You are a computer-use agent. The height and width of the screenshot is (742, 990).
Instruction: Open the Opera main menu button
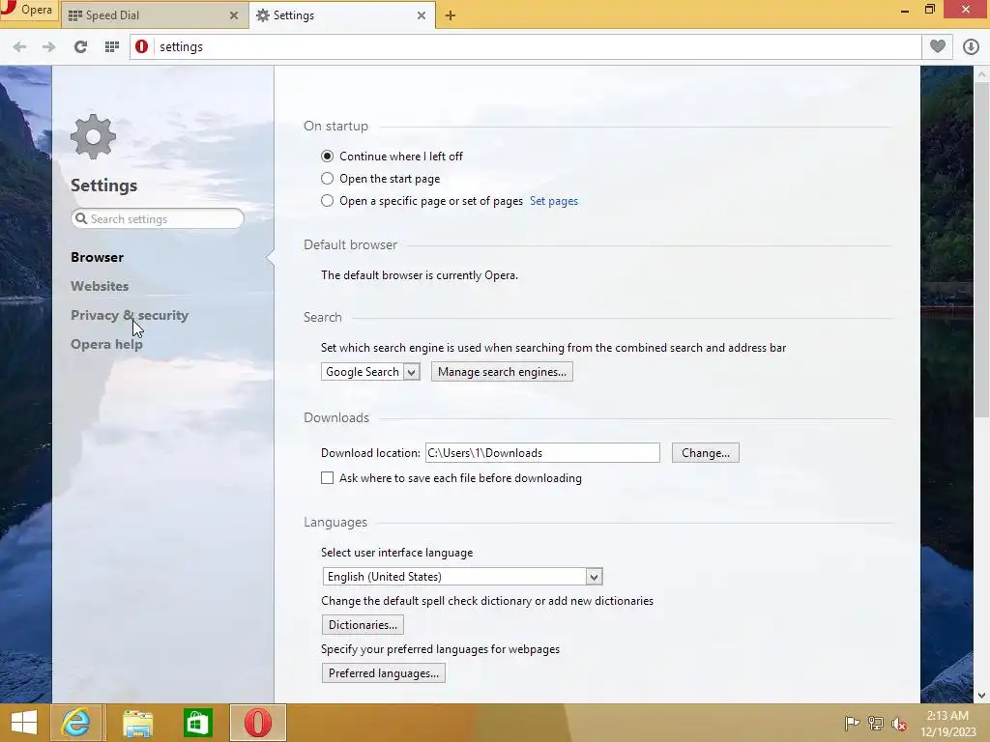tap(29, 10)
